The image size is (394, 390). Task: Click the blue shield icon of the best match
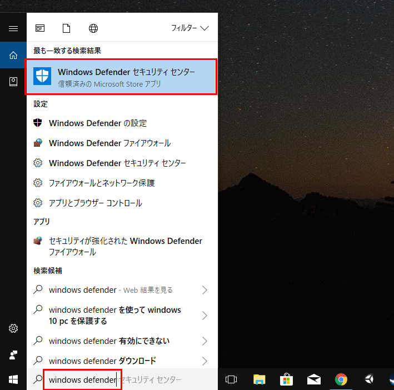(42, 76)
